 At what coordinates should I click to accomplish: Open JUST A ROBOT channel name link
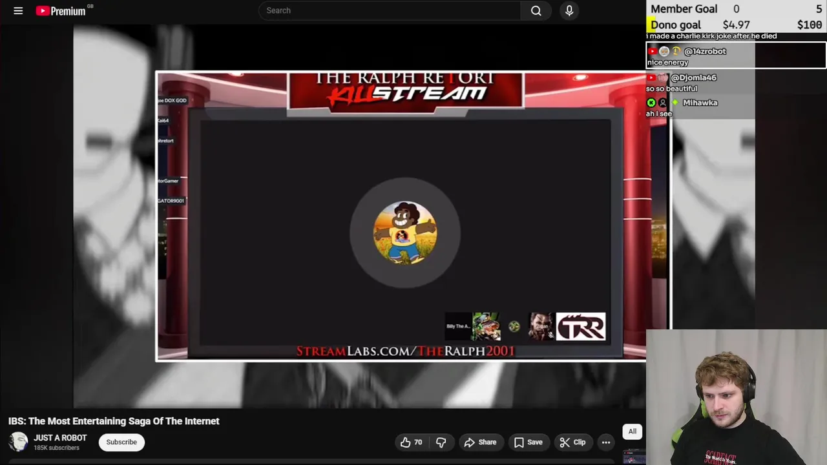(x=60, y=438)
